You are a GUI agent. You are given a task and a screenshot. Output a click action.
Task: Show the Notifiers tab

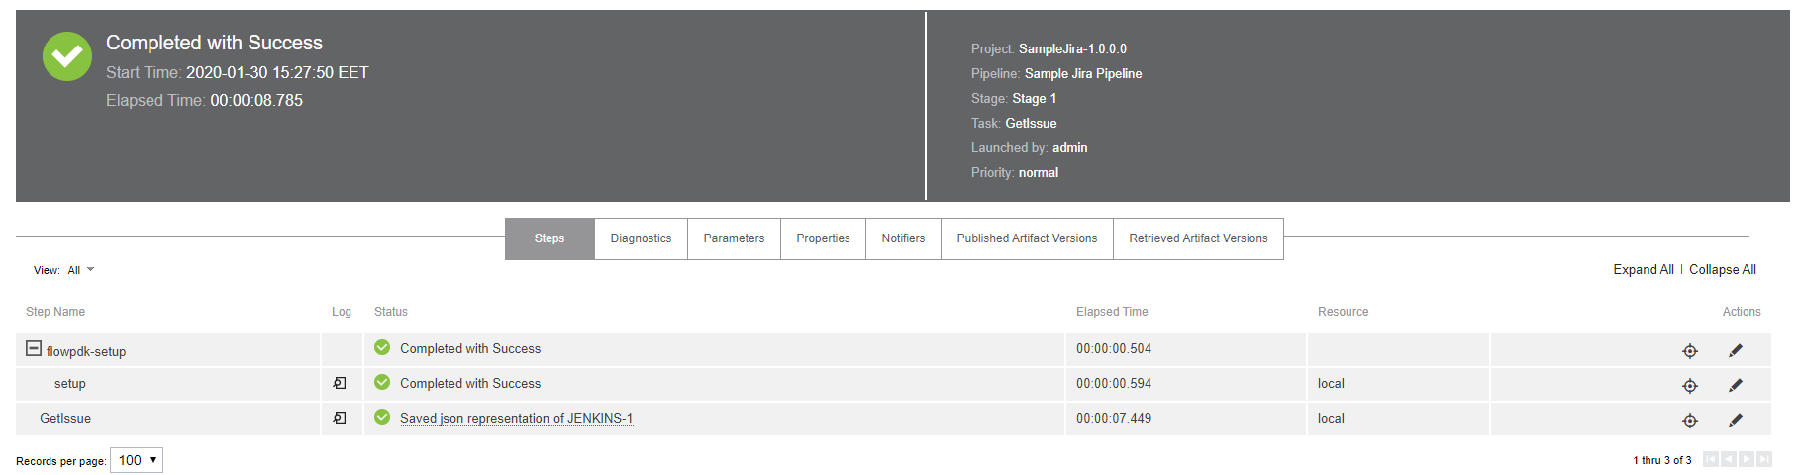coord(903,238)
